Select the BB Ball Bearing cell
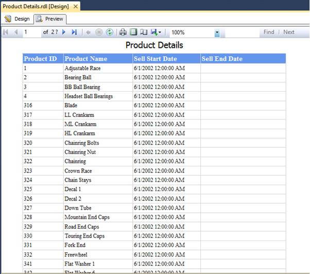Screen dimensions: 310x274 click(x=98, y=87)
